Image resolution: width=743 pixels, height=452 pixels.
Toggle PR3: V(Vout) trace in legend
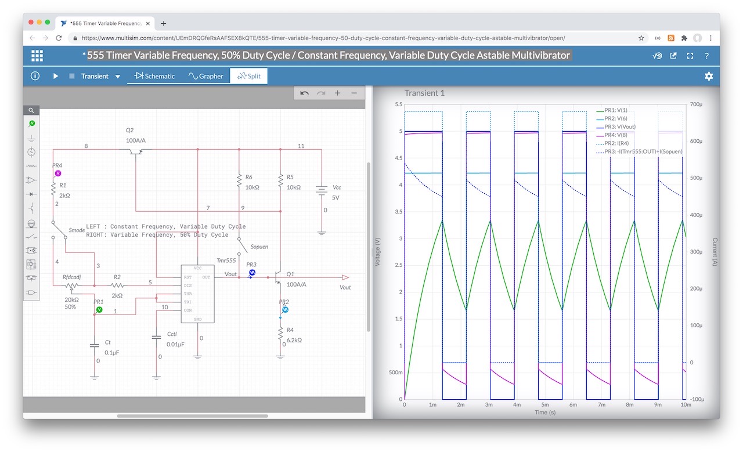(616, 126)
